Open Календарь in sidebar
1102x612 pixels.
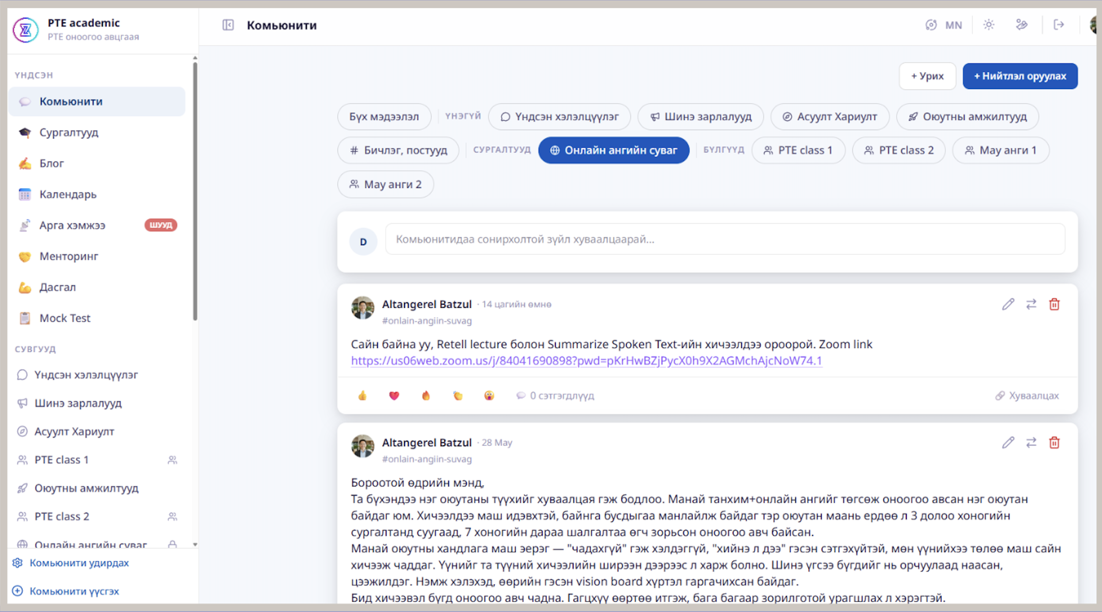(x=97, y=194)
